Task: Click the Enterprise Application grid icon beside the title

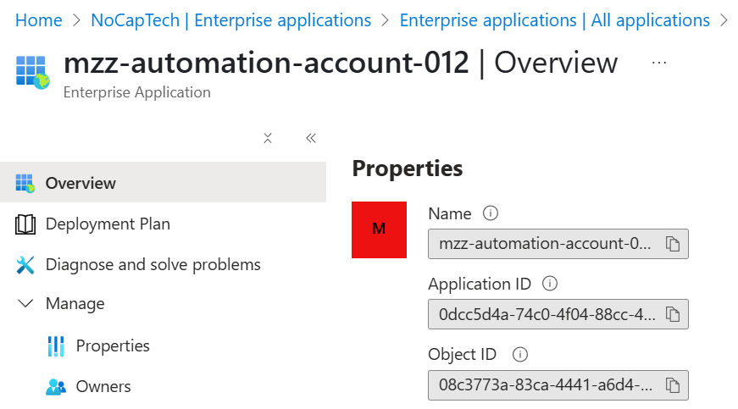Action: (x=32, y=72)
